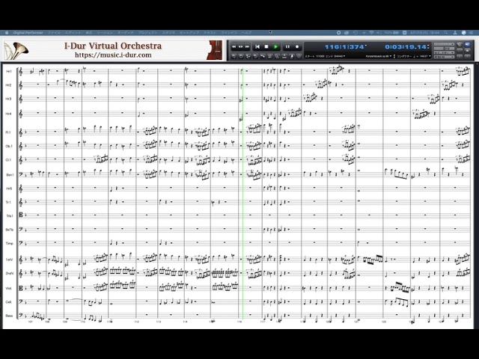Open the Digital Performer application menu
This screenshot has height=359, width=479.
pyautogui.click(x=28, y=33)
